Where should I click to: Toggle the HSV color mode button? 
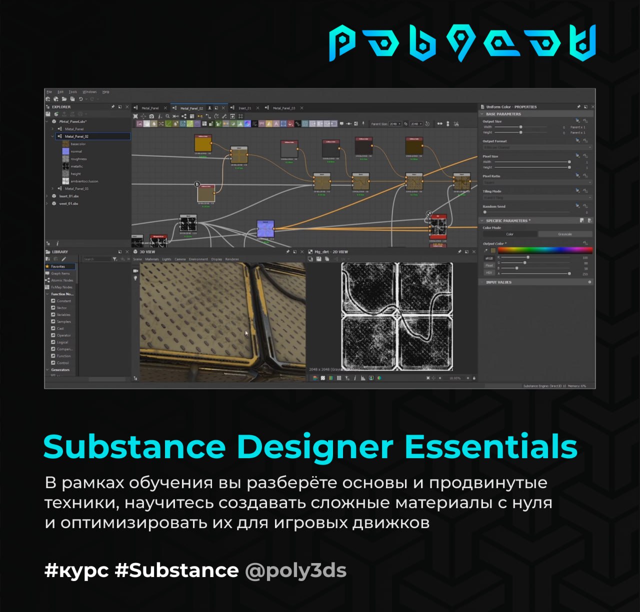point(489,273)
